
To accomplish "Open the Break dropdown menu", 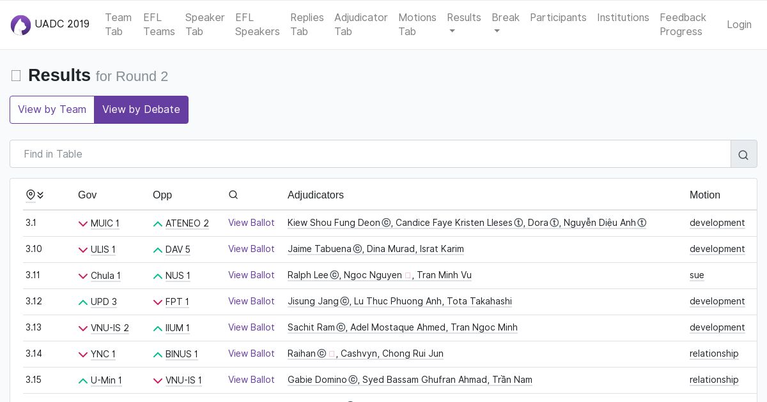I will pyautogui.click(x=505, y=24).
